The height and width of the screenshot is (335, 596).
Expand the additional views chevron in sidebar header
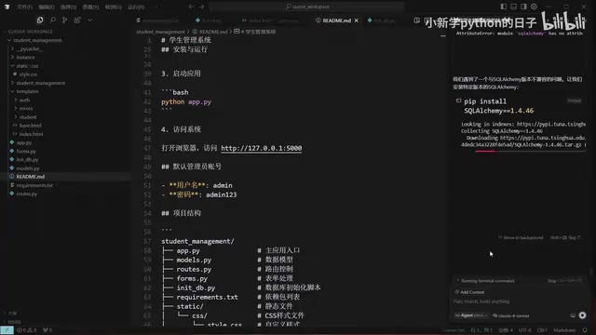point(89,20)
